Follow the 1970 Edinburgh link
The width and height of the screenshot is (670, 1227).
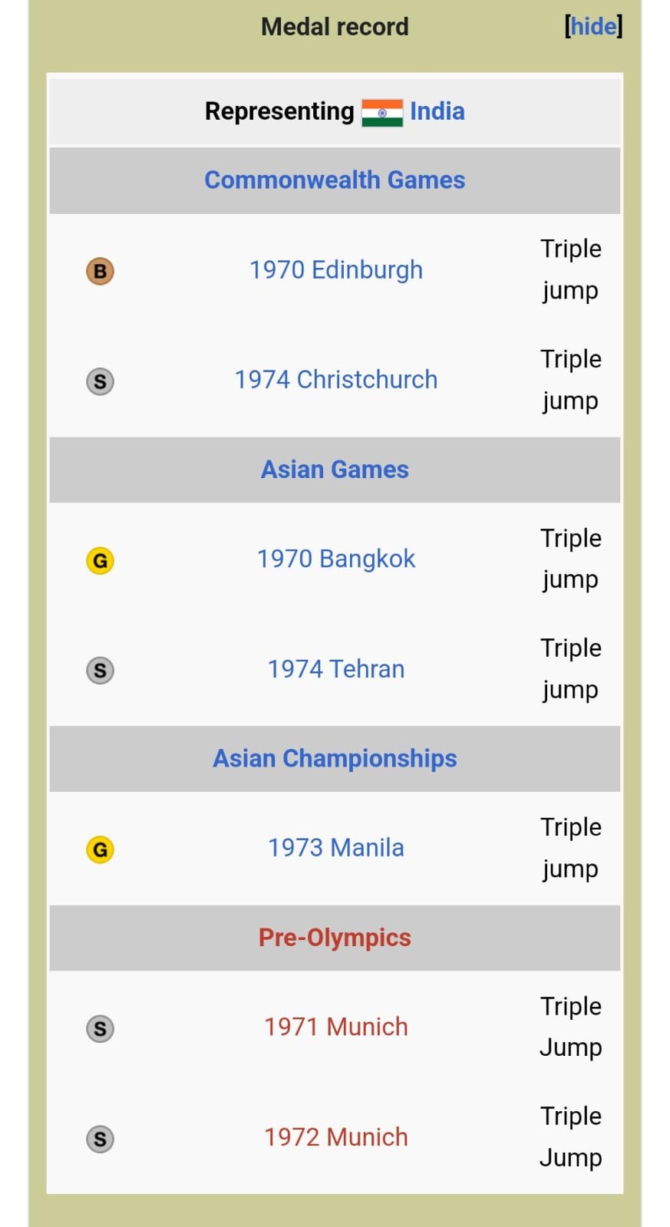[336, 270]
